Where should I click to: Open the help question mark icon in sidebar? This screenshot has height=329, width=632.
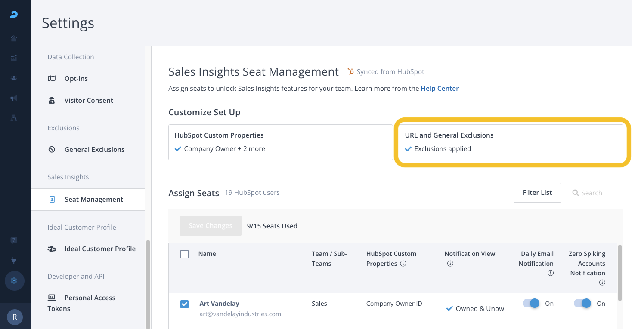14,240
